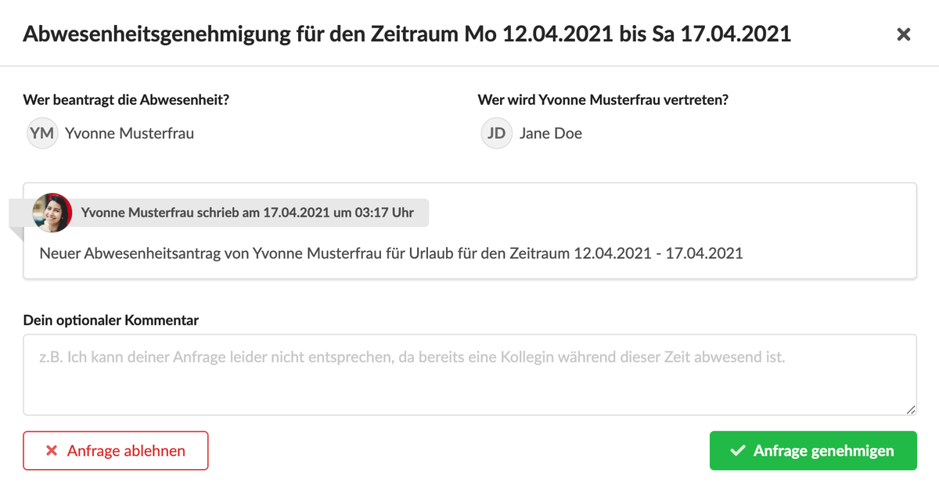Click the checkmark icon on Anfrage genehmigen
The height and width of the screenshot is (491, 939).
pyautogui.click(x=737, y=451)
